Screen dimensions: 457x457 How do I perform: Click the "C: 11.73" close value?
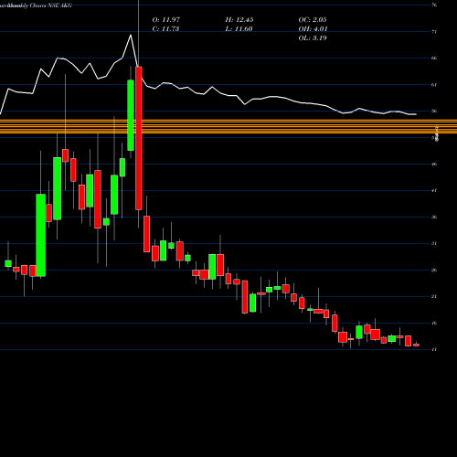[x=165, y=29]
